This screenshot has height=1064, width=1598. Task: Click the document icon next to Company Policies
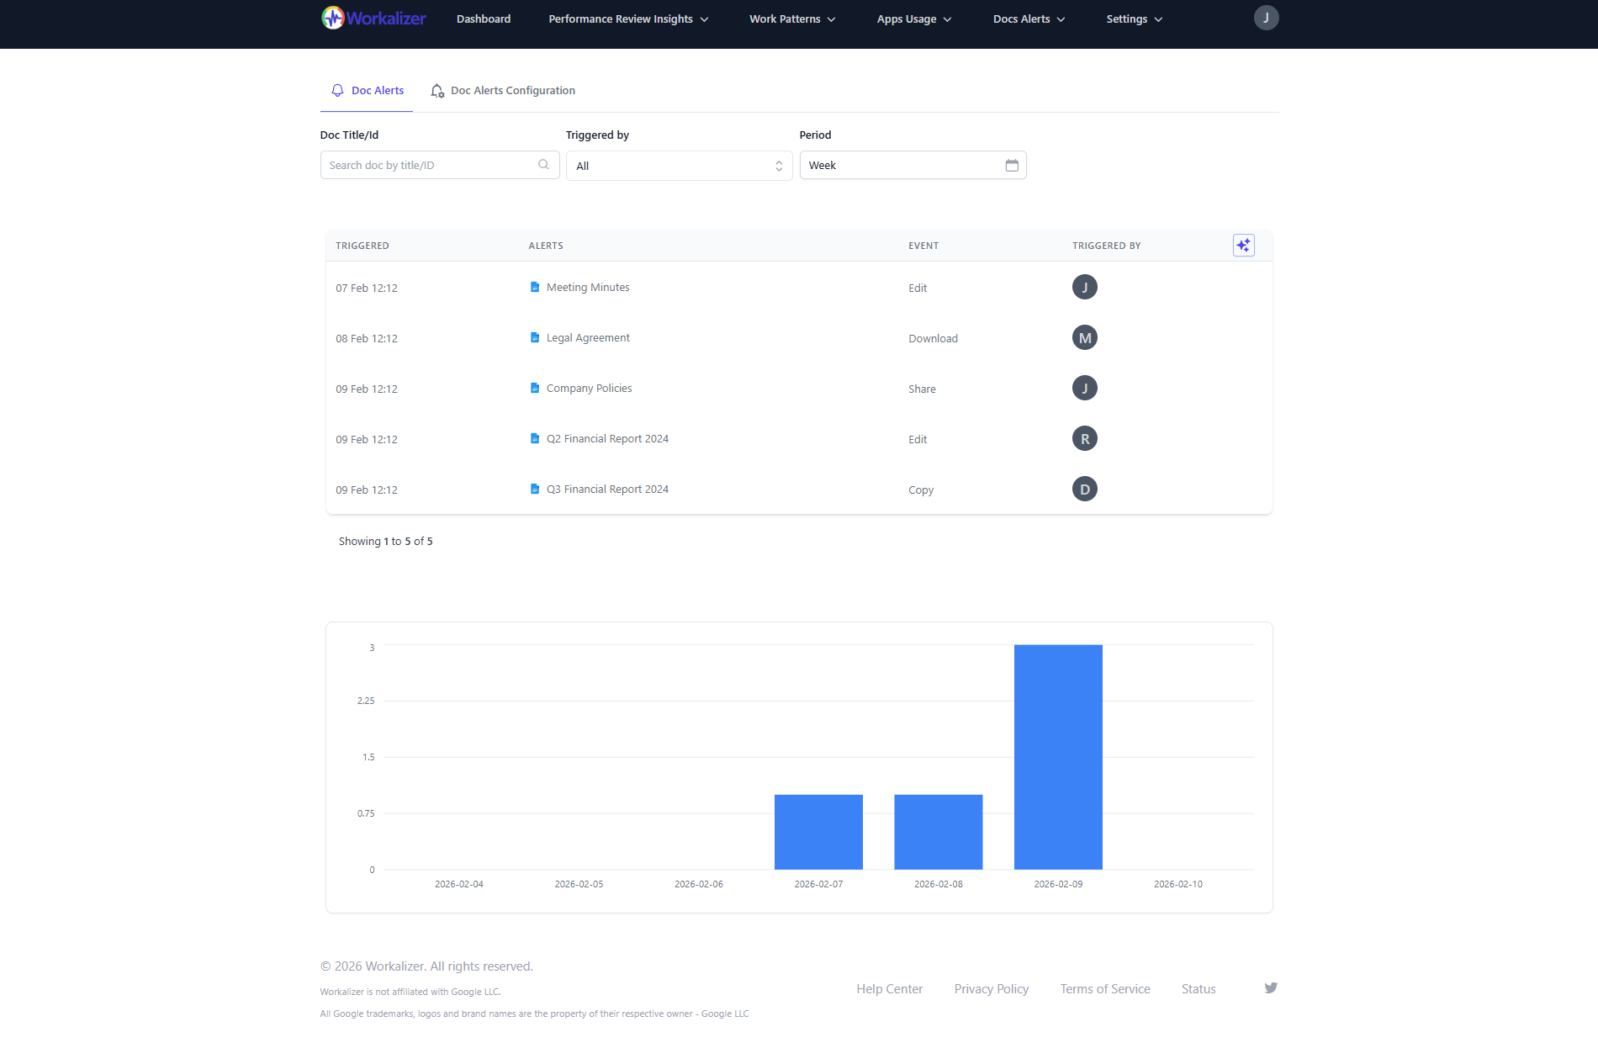coord(536,388)
